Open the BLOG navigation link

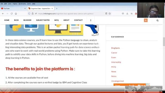[x=16, y=20]
